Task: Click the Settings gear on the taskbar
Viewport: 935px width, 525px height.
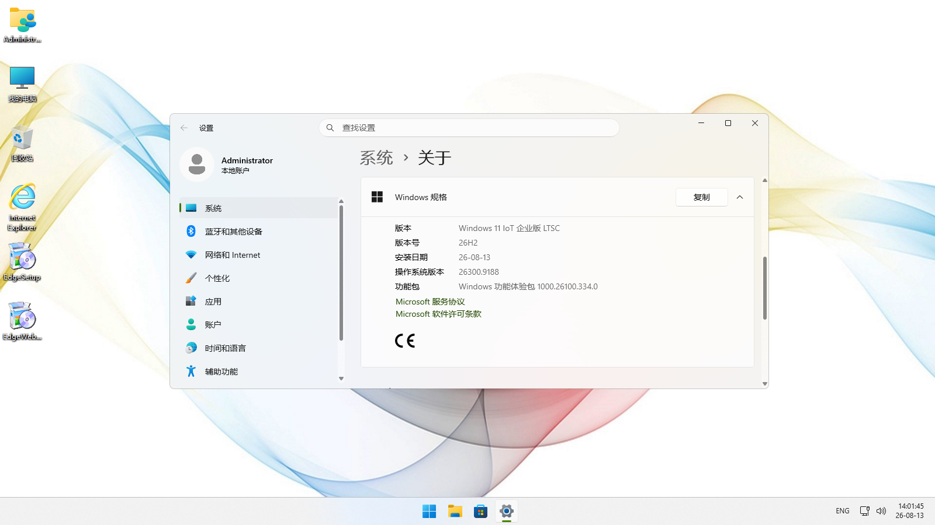Action: 506,512
